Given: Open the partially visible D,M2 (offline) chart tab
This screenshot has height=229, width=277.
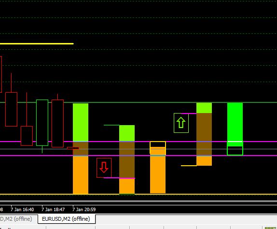Looking at the screenshot, I should coord(16,219).
